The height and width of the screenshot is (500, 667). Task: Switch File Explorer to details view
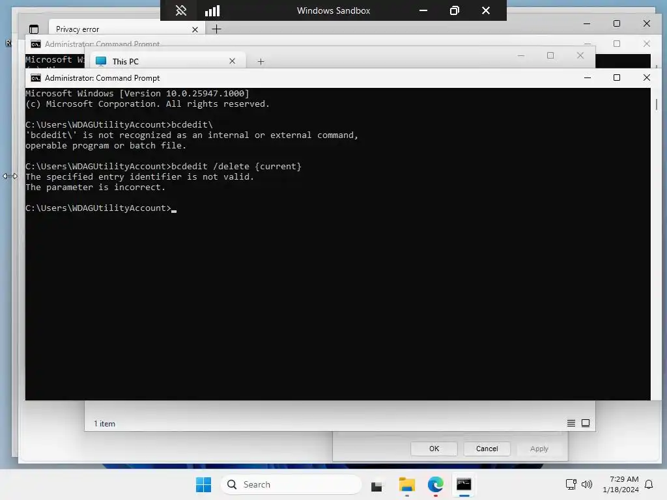point(571,423)
